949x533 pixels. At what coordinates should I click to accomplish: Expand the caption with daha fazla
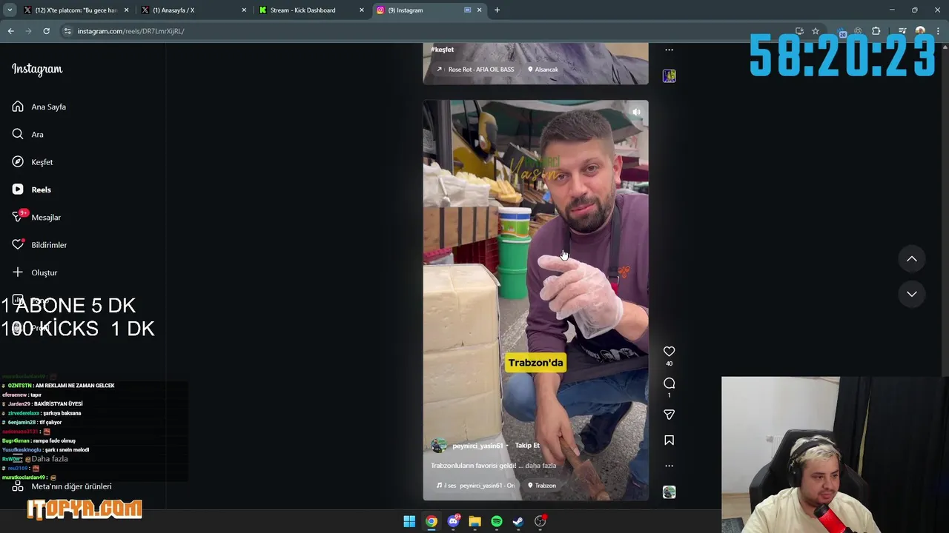click(541, 466)
